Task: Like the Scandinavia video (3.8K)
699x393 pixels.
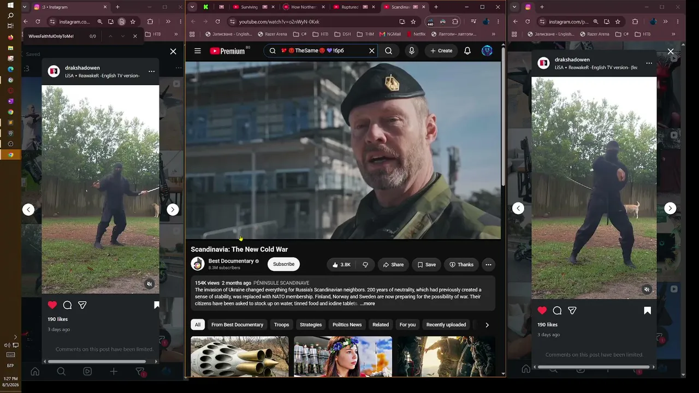Action: [341, 265]
